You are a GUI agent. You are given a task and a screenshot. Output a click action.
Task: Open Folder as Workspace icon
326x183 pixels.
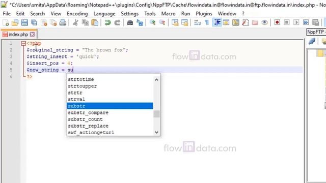[255, 22]
